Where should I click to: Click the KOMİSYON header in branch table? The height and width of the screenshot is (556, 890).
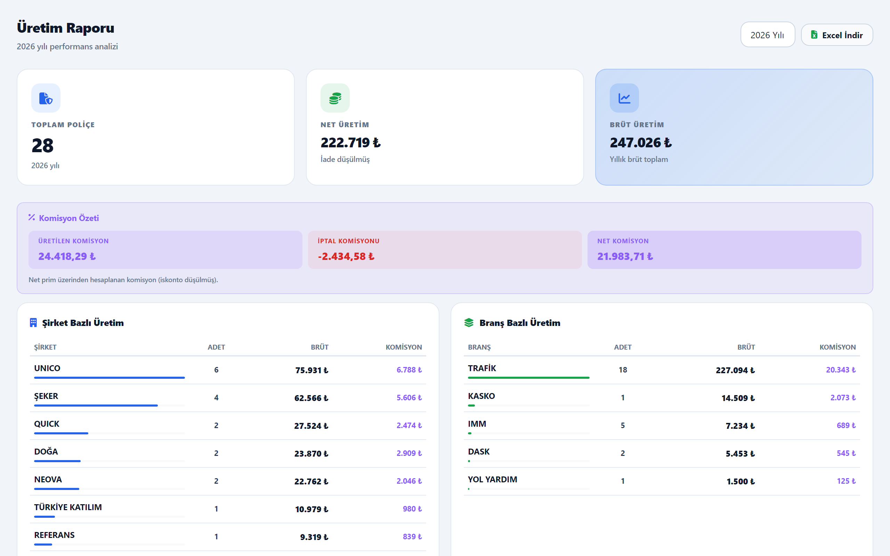[x=838, y=347]
